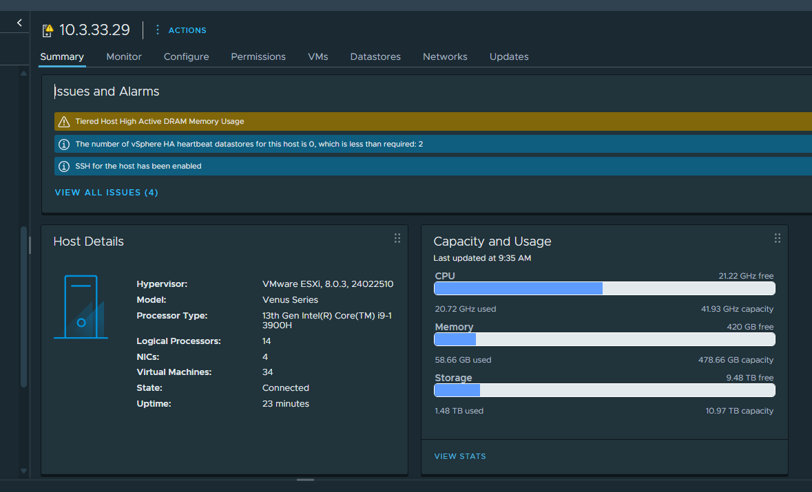Click info icon on SSH enabled message
Image resolution: width=812 pixels, height=492 pixels.
(x=64, y=166)
